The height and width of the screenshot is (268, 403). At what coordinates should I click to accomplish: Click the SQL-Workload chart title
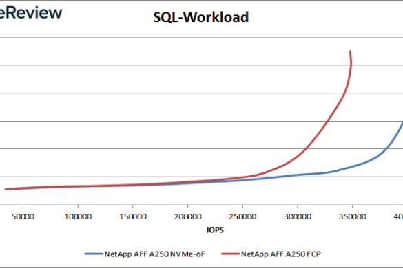[200, 17]
